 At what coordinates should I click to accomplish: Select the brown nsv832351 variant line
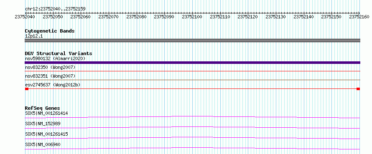pos(192,80)
